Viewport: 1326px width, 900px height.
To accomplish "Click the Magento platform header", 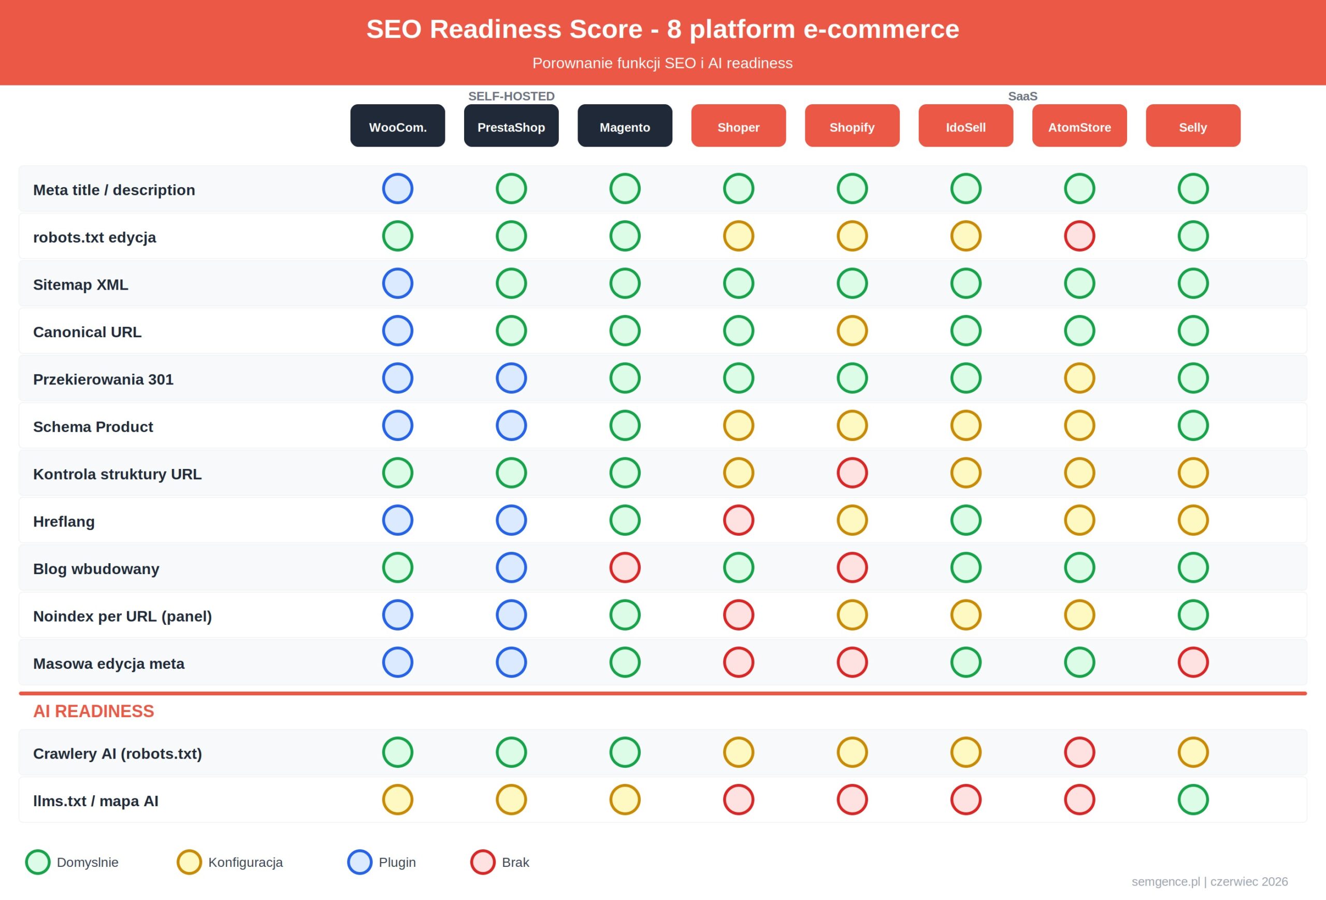I will [625, 125].
